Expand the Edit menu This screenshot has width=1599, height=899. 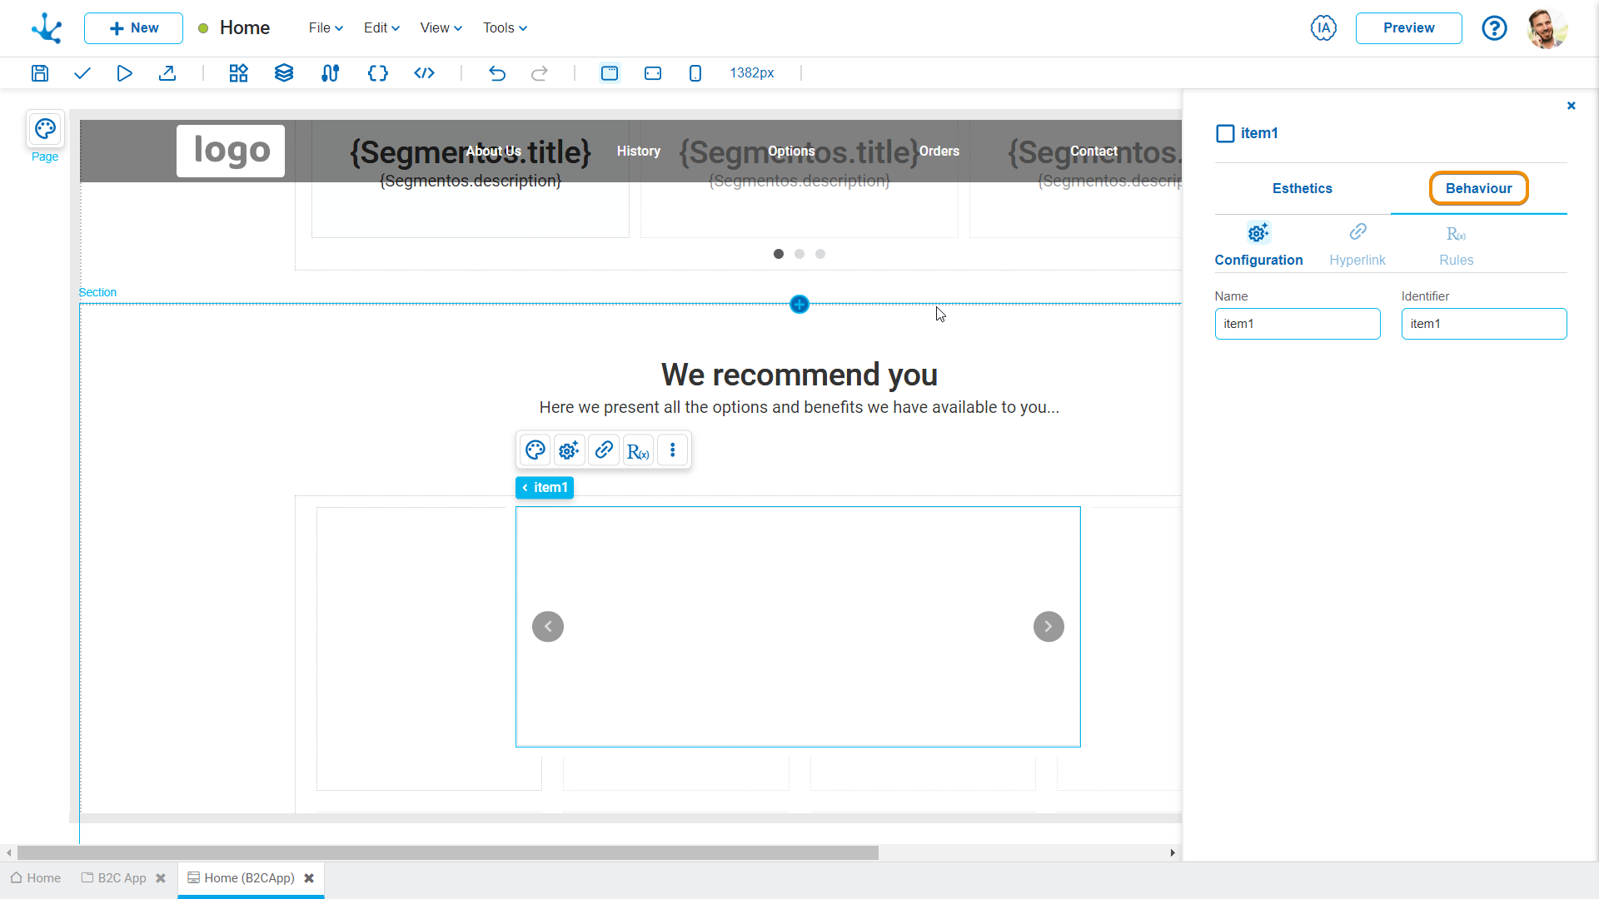380,27
